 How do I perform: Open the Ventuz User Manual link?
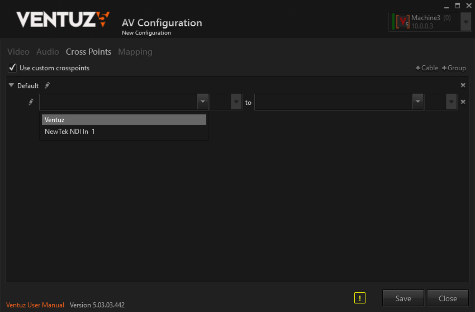tap(35, 305)
